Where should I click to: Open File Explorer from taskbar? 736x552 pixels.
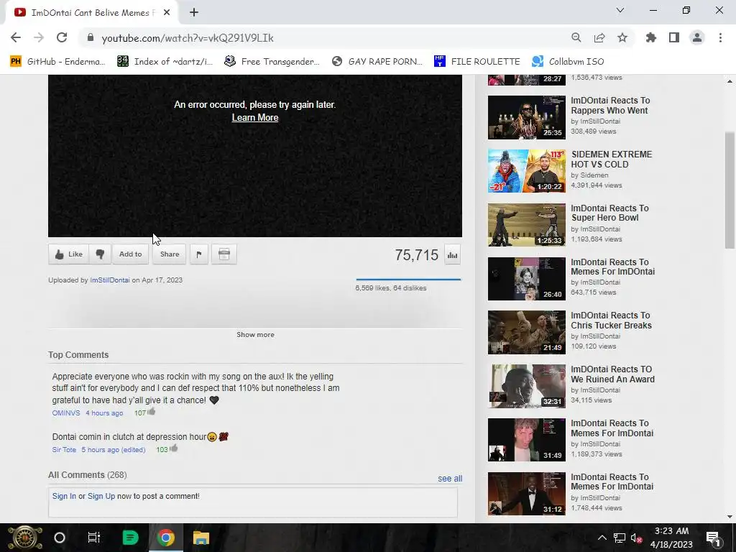pyautogui.click(x=201, y=538)
